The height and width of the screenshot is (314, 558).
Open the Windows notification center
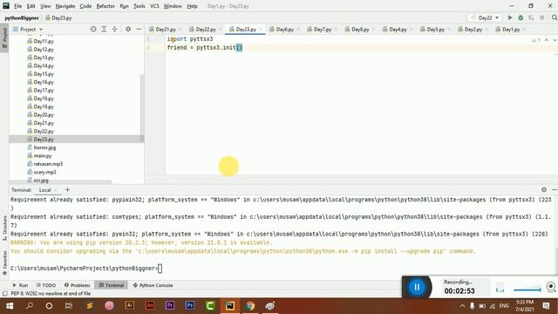pos(547,306)
